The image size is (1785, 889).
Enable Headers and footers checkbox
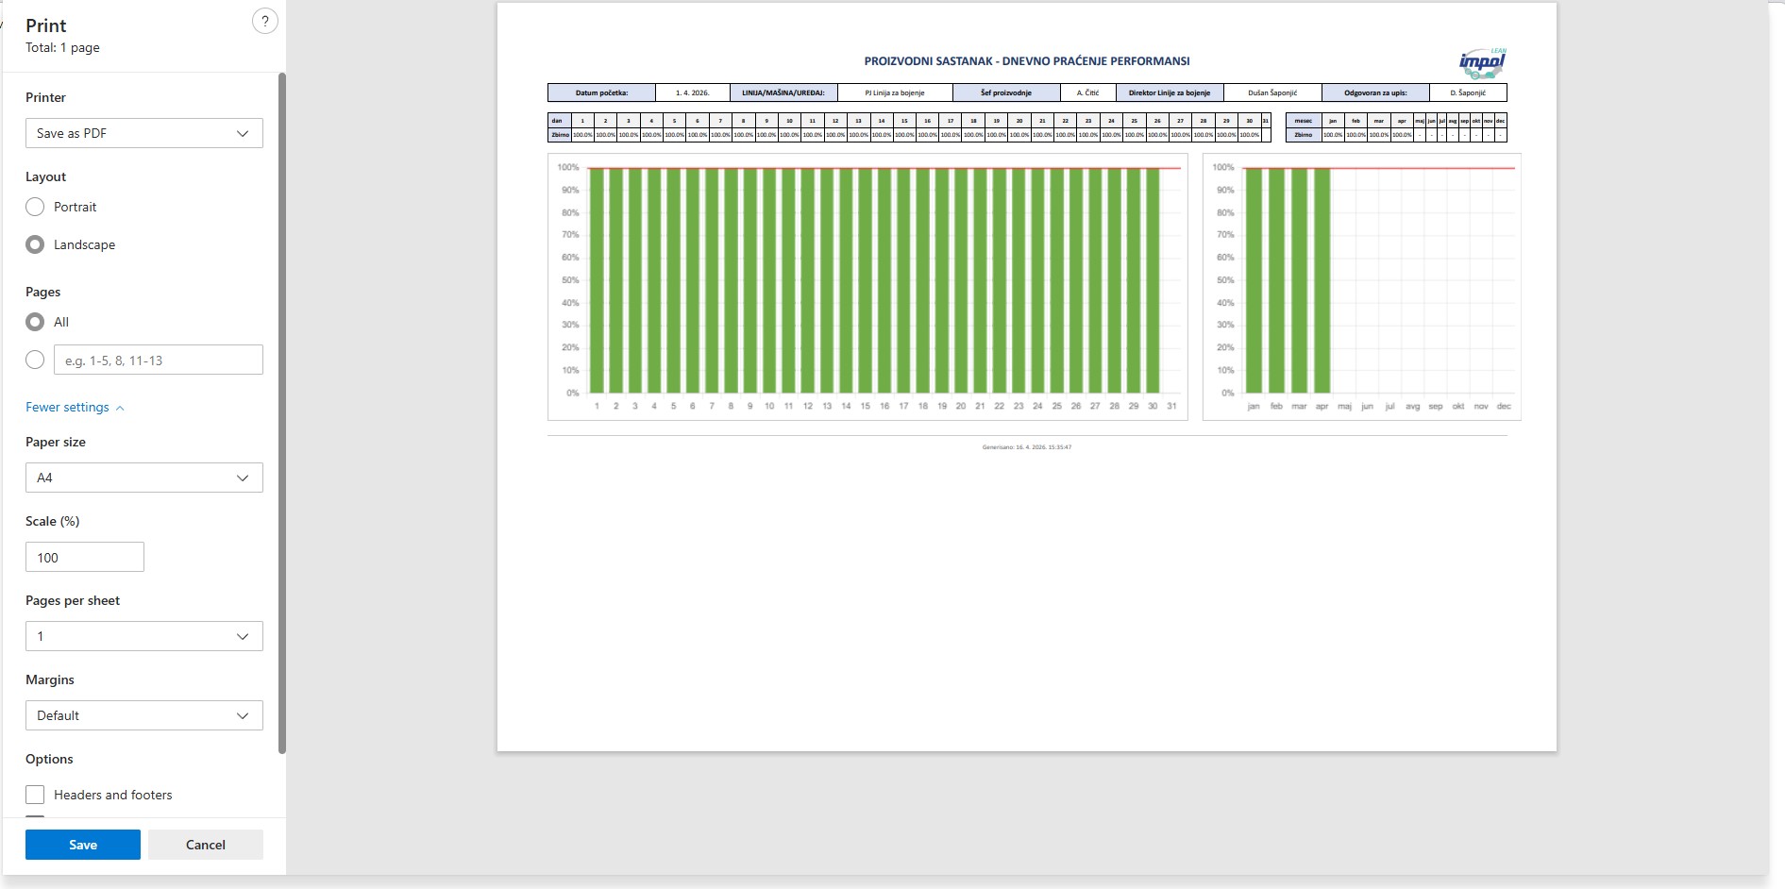[x=35, y=795]
